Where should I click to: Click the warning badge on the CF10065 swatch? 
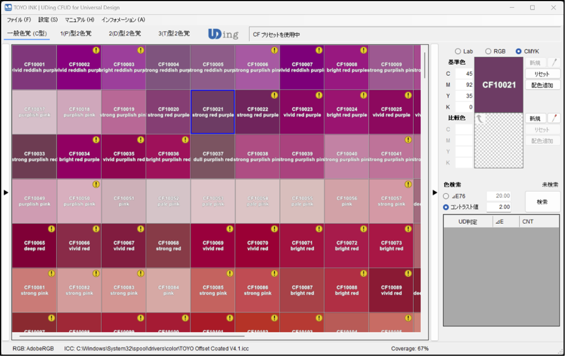(x=52, y=229)
